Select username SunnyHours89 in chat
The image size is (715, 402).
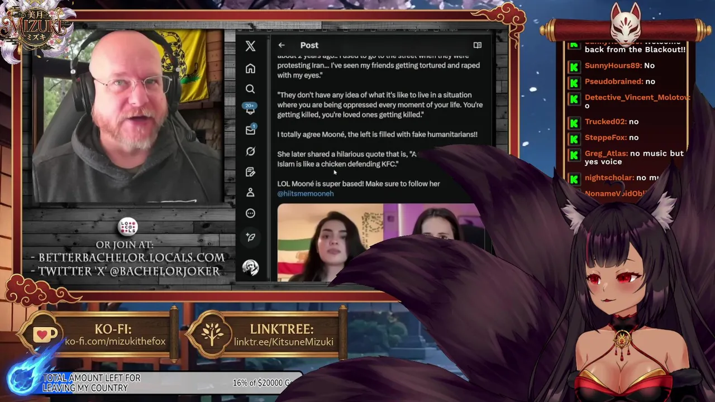click(613, 65)
